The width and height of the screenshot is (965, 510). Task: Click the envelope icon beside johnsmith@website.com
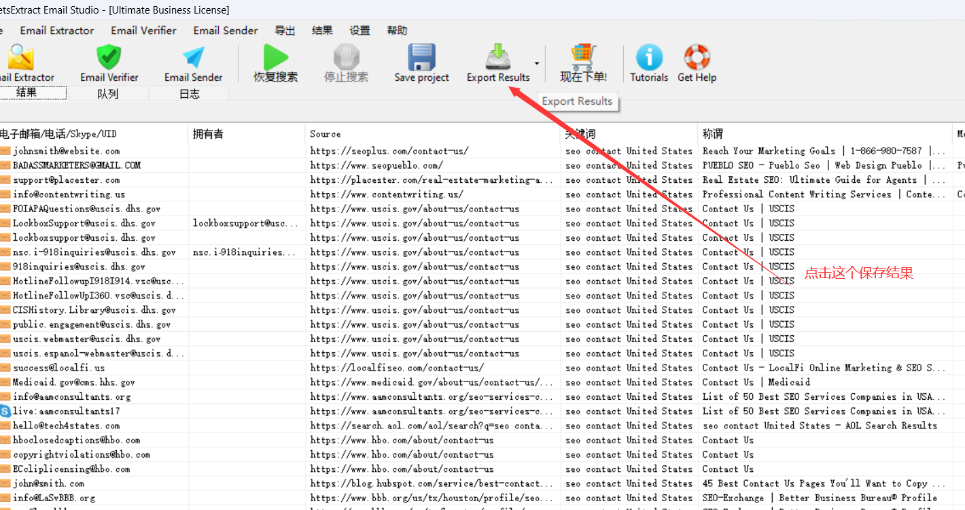click(x=7, y=150)
